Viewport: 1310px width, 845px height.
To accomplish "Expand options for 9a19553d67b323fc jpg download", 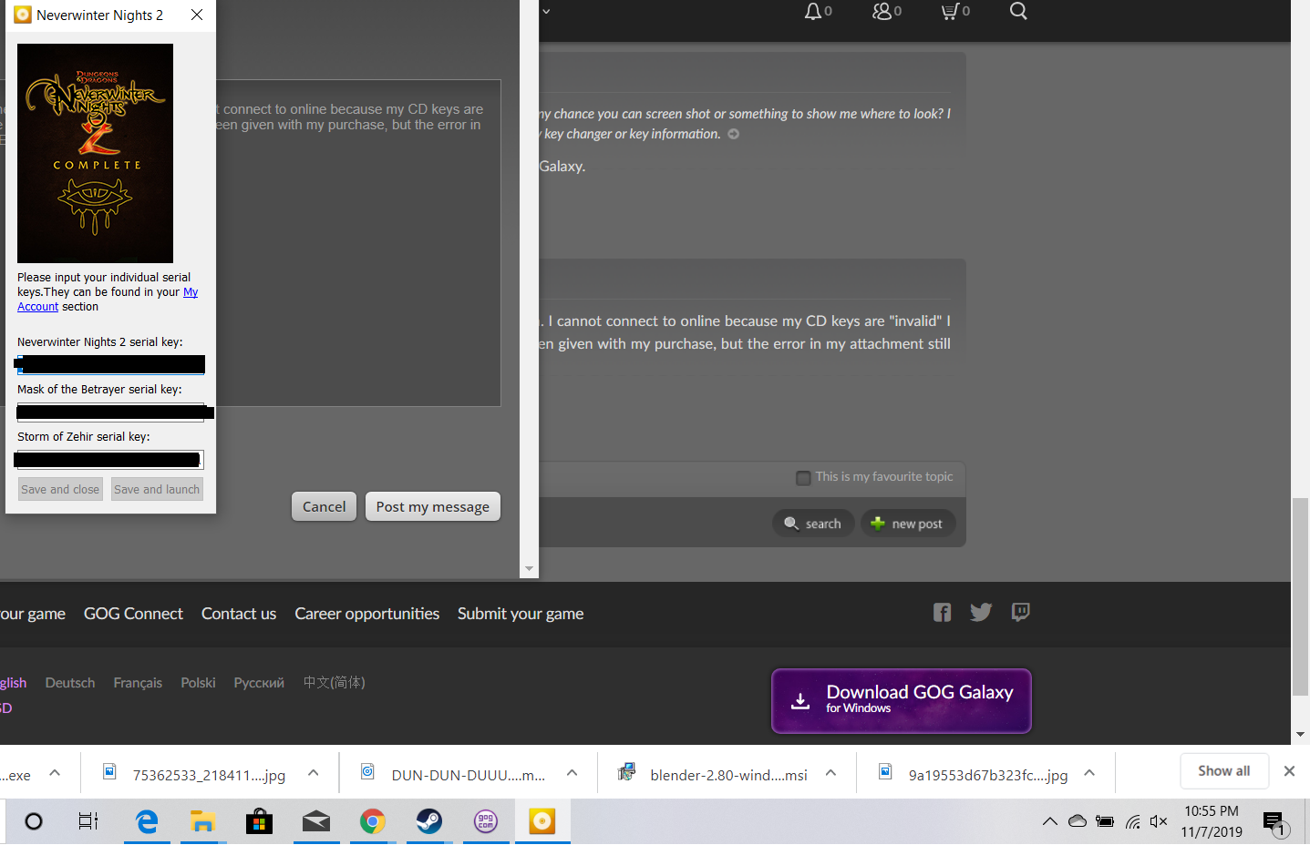I will coord(1089,773).
